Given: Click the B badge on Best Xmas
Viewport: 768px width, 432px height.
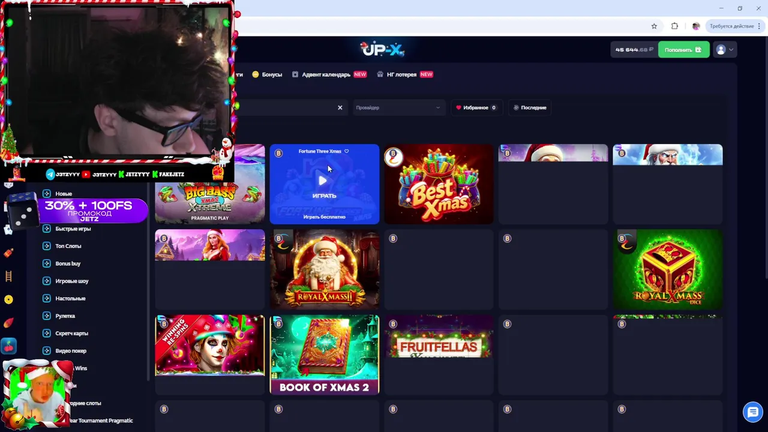Looking at the screenshot, I should 393,154.
